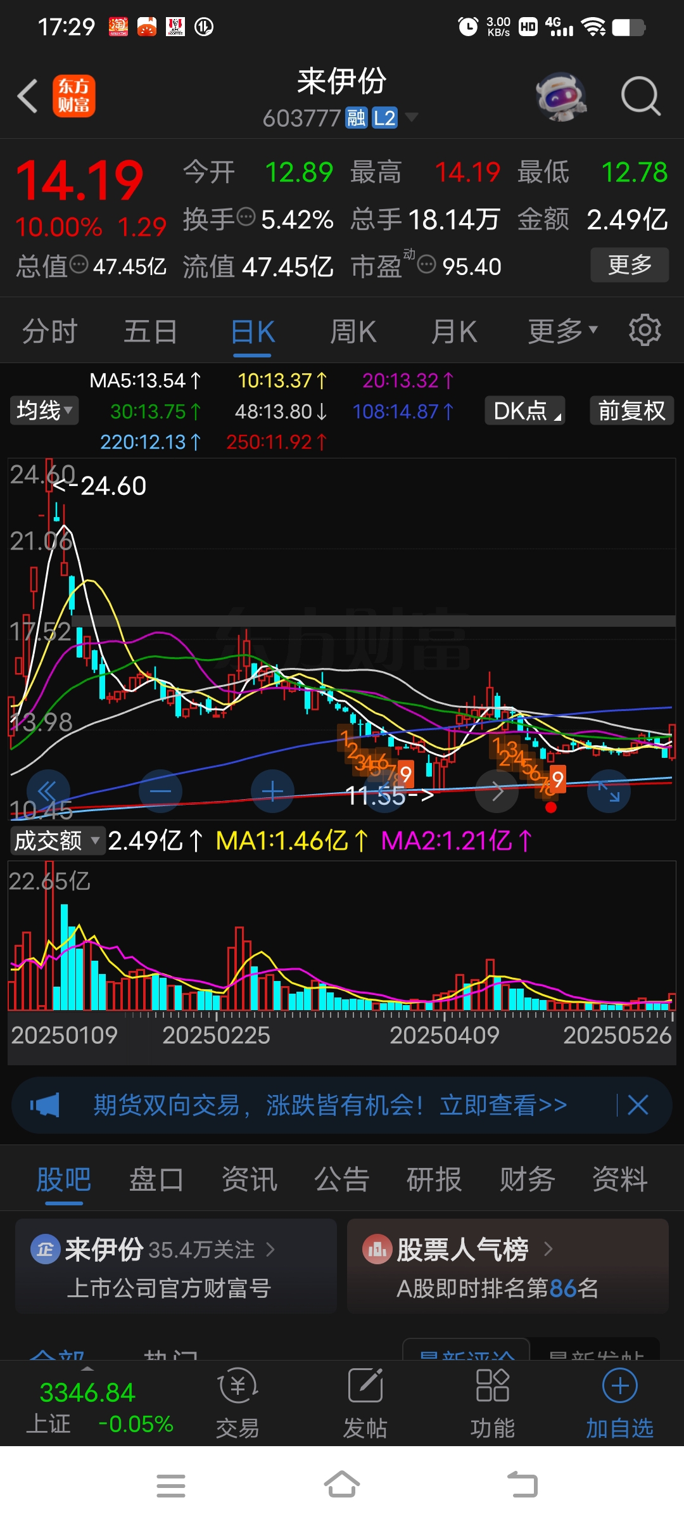Open the 财务 finance tab

click(527, 1180)
